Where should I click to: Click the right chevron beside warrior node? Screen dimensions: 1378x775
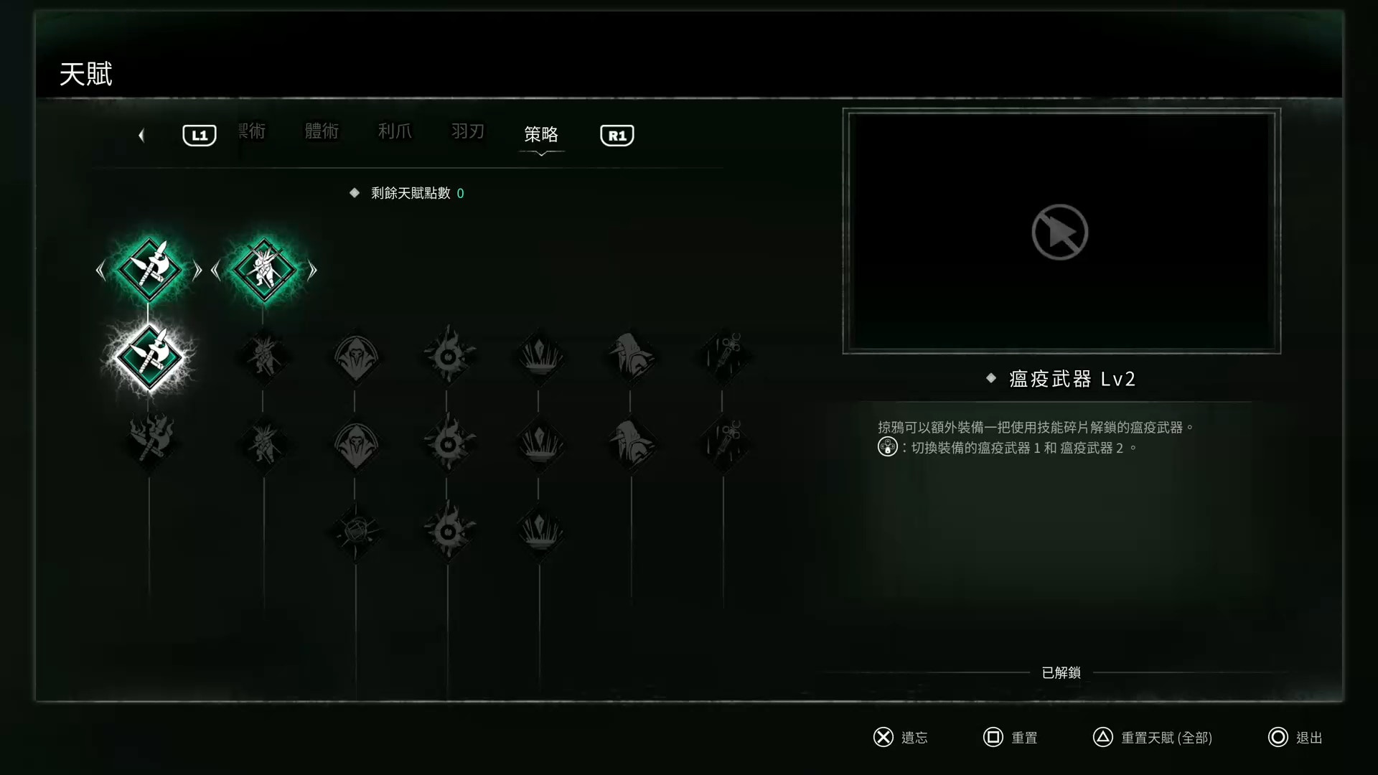click(312, 271)
